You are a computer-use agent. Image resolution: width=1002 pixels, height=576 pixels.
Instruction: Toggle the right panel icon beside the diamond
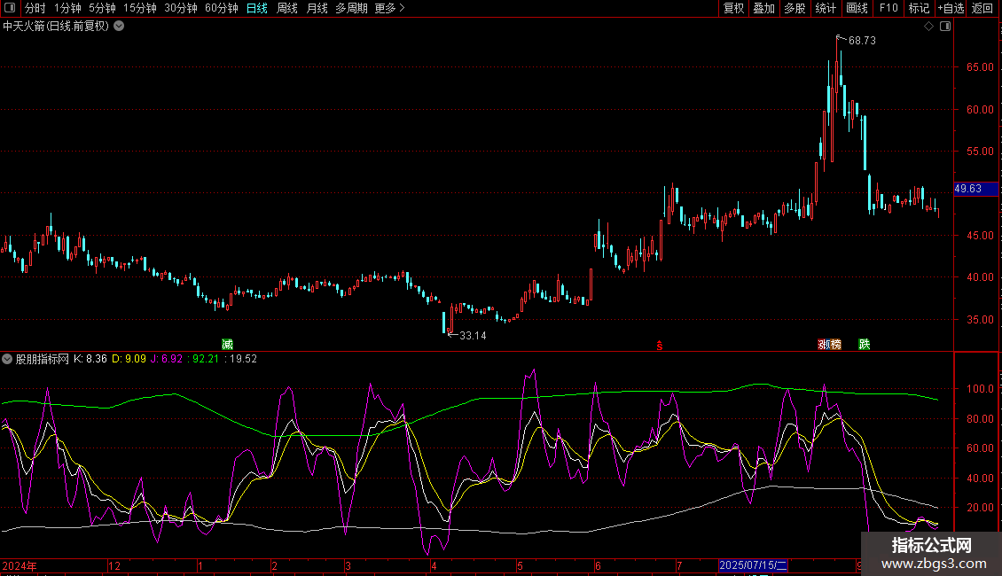point(944,27)
